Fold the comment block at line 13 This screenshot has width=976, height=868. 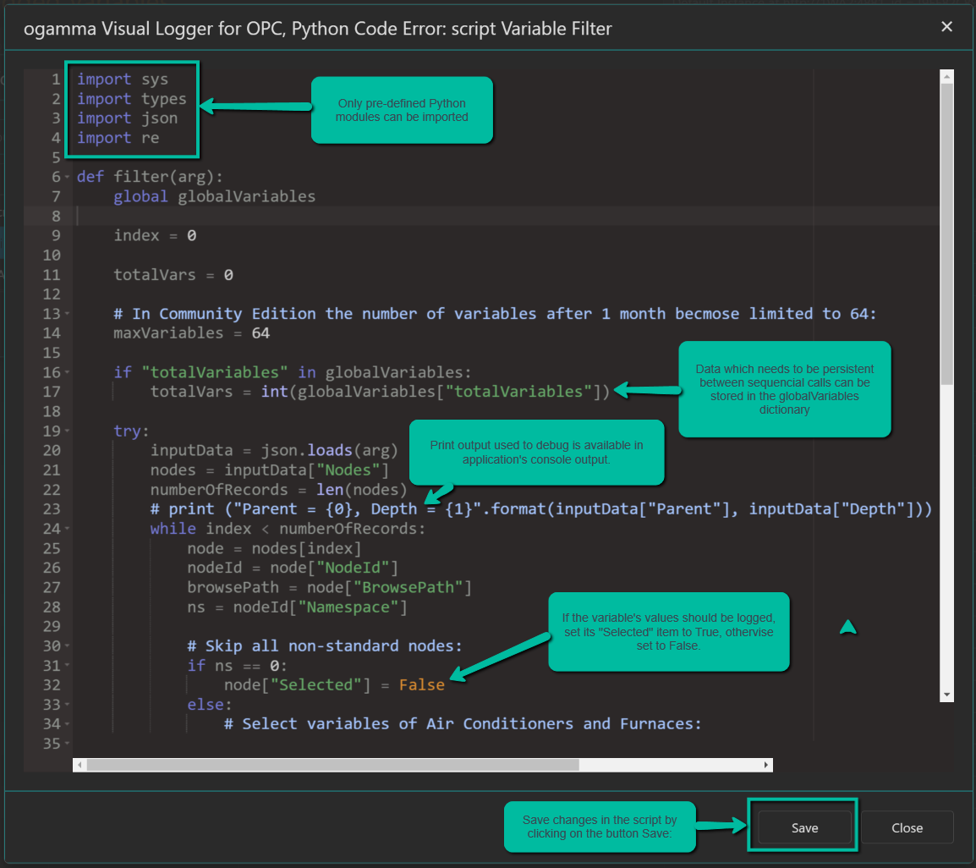tap(67, 314)
